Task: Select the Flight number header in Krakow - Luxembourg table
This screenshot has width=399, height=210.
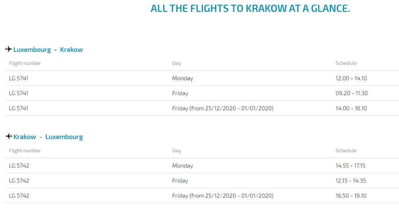Action: click(25, 151)
